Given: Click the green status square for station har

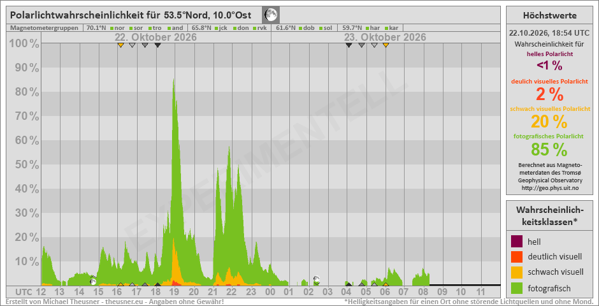Looking at the screenshot, I should [x=367, y=28].
